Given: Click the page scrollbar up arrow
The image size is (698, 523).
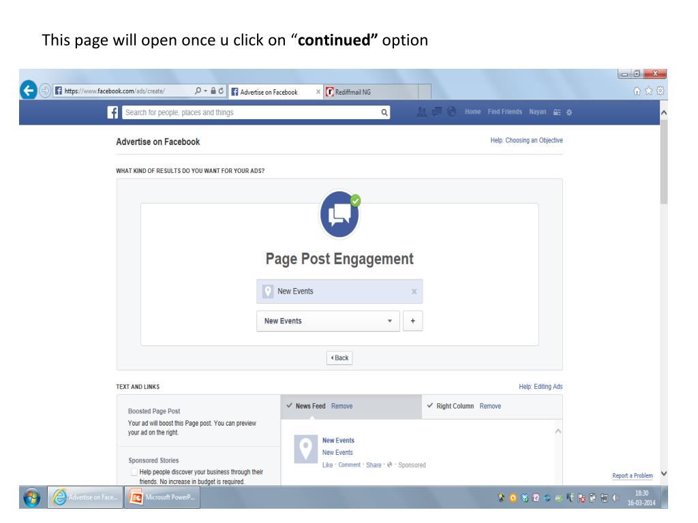Looking at the screenshot, I should coord(664,113).
